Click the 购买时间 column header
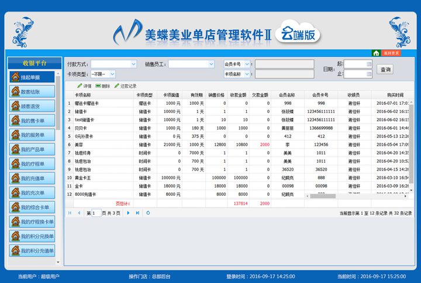Image resolution: width=421 pixels, height=283 pixels. click(395, 95)
